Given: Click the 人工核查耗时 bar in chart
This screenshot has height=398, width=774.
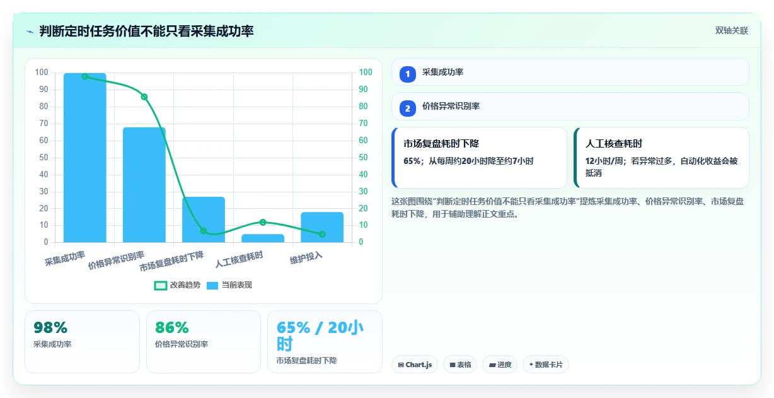Looking at the screenshot, I should coord(263,238).
